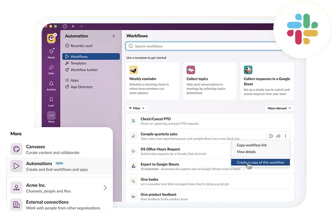Open Workflow builder link

click(82, 70)
